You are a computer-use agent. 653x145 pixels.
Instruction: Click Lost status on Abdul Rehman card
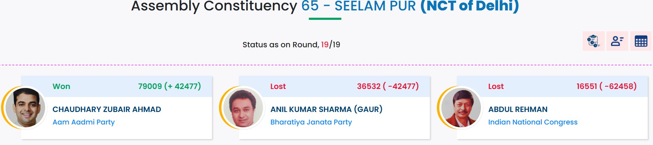coord(496,86)
